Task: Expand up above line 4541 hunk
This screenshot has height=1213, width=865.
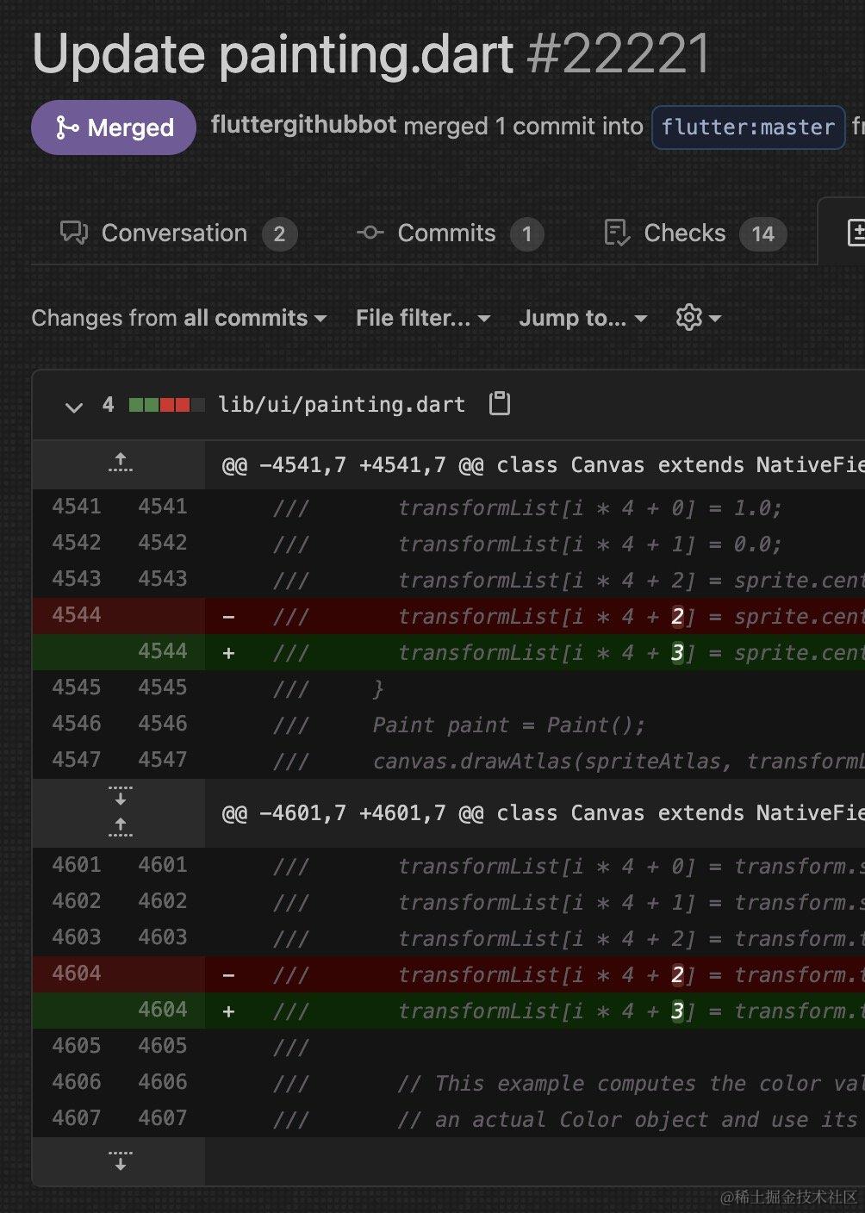Action: 121,463
